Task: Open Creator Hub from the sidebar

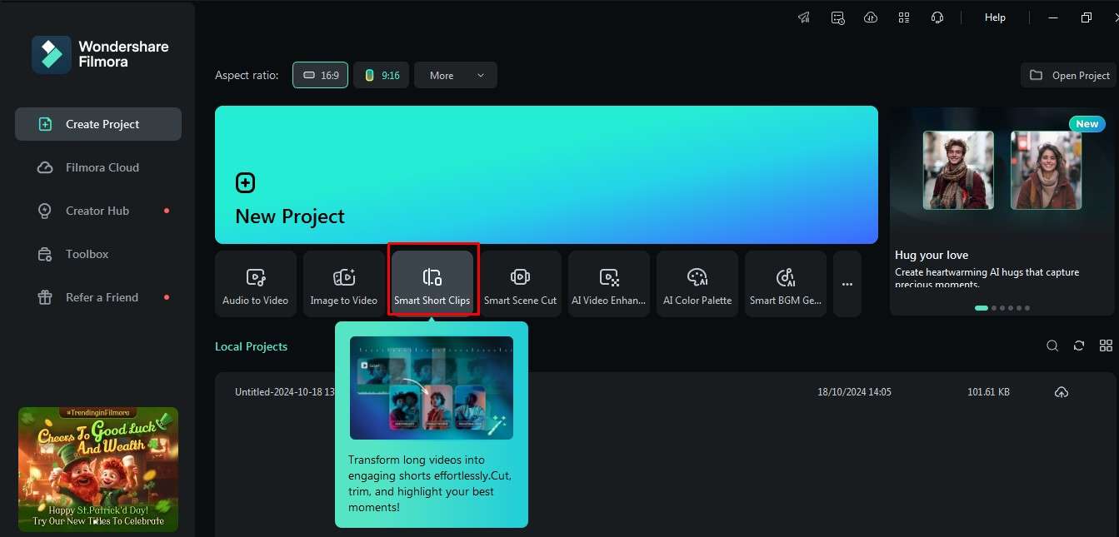Action: click(98, 211)
